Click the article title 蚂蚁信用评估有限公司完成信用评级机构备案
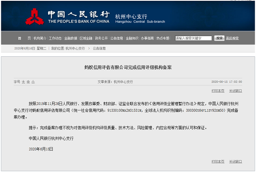Screen dimensions: 256x172 (x=128, y=67)
